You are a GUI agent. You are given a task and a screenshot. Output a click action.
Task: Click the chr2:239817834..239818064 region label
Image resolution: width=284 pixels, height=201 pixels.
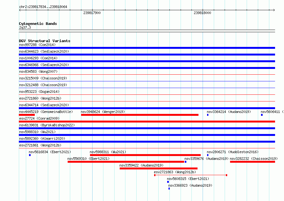43,7
